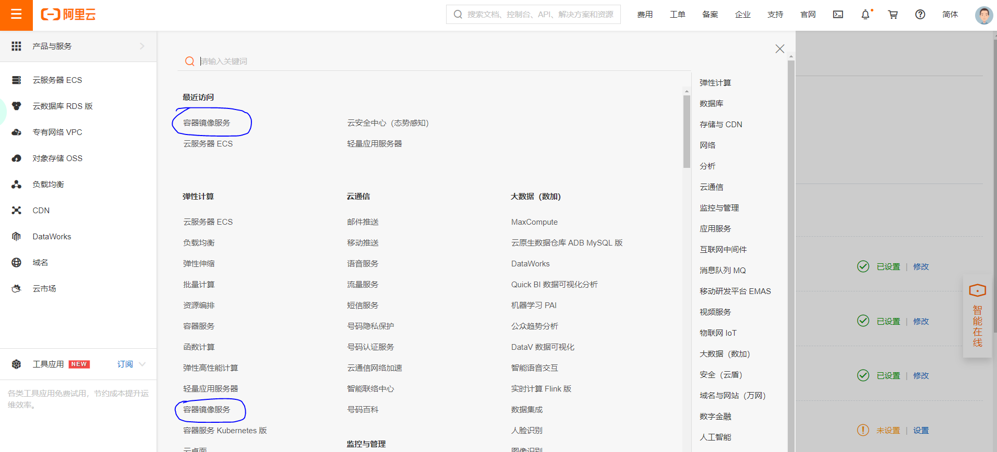Focus the top global search field
This screenshot has height=452, width=997.
tap(533, 15)
